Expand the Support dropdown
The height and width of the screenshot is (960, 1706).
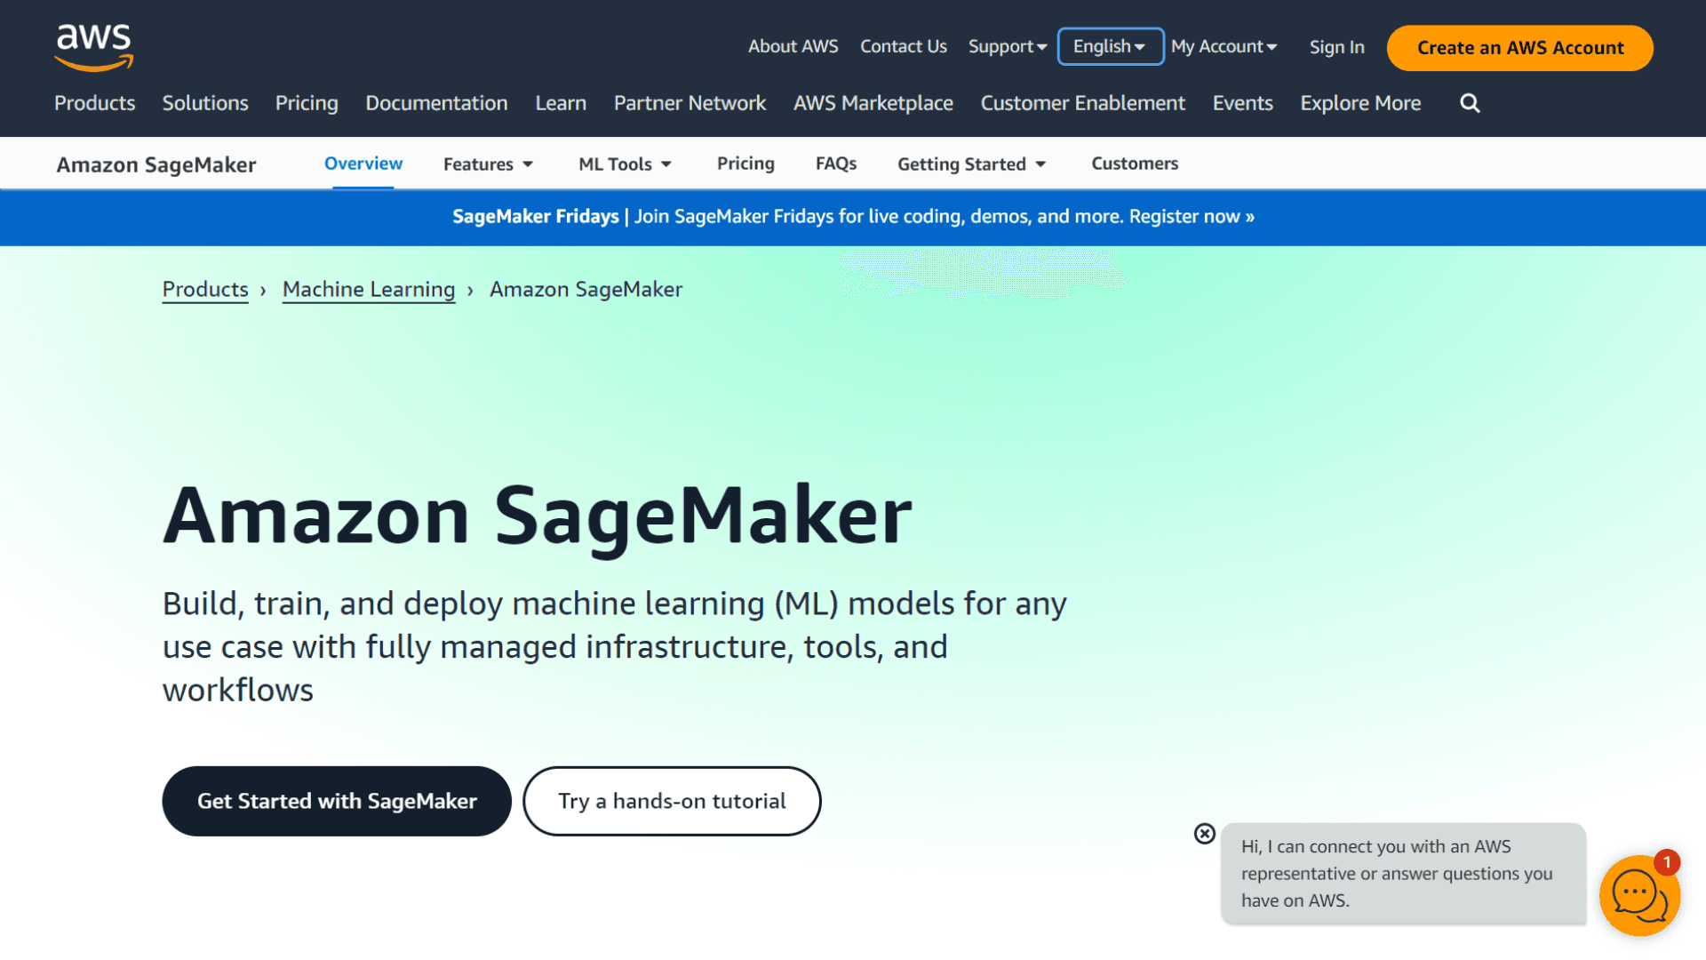1007,46
